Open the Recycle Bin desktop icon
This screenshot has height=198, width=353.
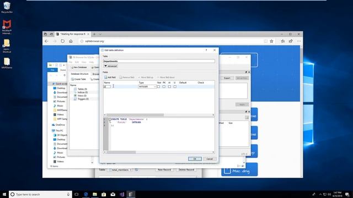(7, 7)
